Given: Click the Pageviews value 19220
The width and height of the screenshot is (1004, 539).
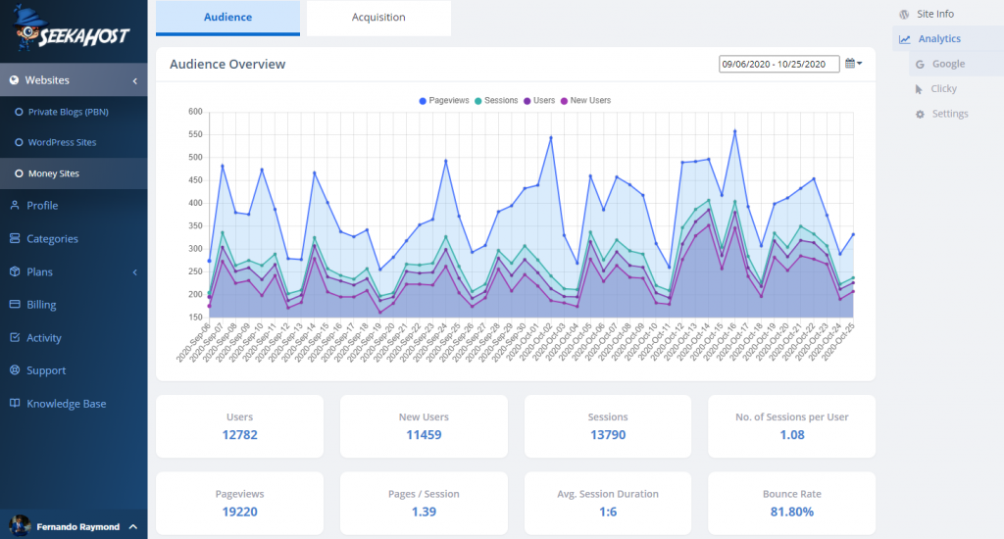Looking at the screenshot, I should pos(239,513).
